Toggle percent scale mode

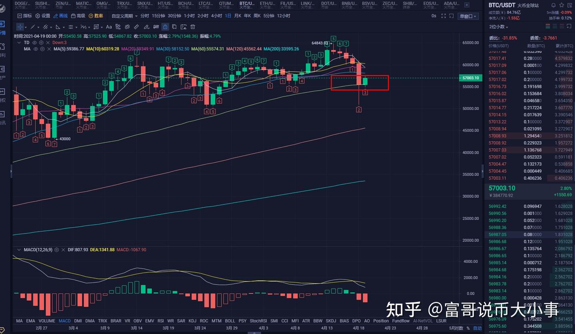coord(468,328)
